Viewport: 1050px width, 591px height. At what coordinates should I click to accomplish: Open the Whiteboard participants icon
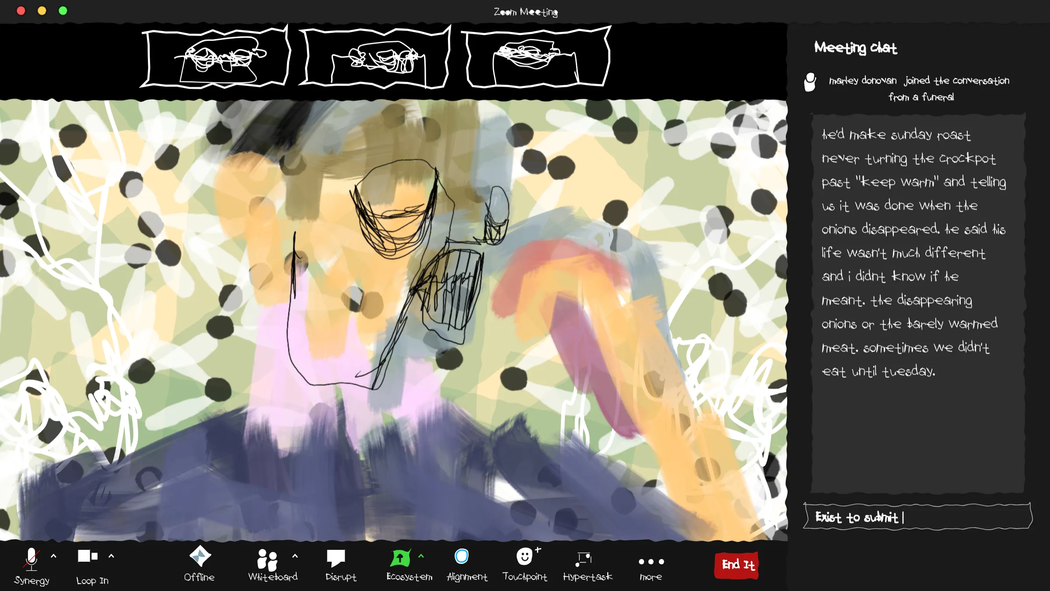pos(267,560)
